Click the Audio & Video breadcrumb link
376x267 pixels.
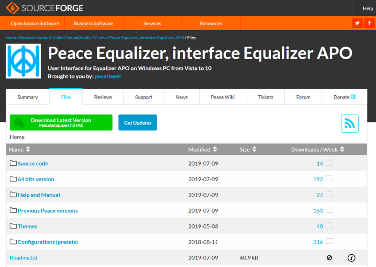coord(50,38)
